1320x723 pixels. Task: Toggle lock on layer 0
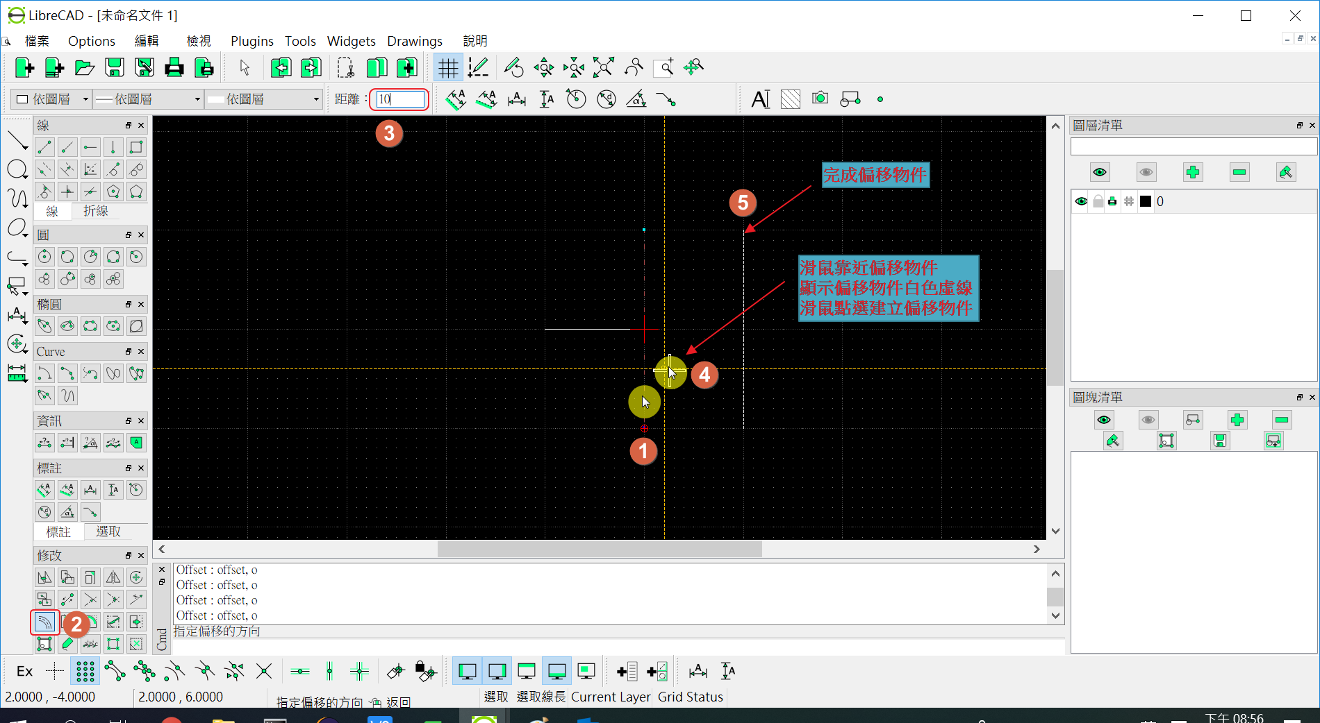pos(1098,201)
